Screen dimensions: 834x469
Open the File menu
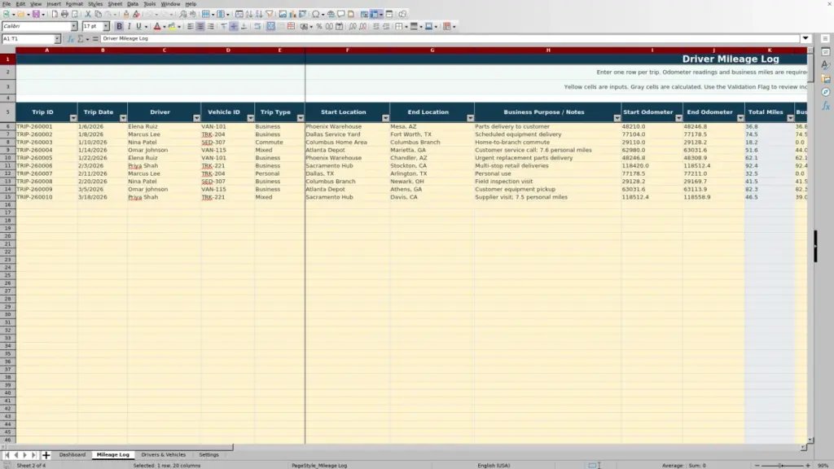(x=7, y=4)
